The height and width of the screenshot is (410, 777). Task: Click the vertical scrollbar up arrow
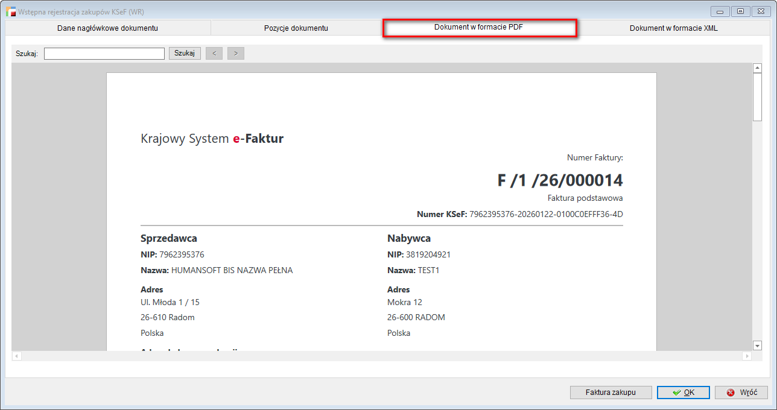758,68
